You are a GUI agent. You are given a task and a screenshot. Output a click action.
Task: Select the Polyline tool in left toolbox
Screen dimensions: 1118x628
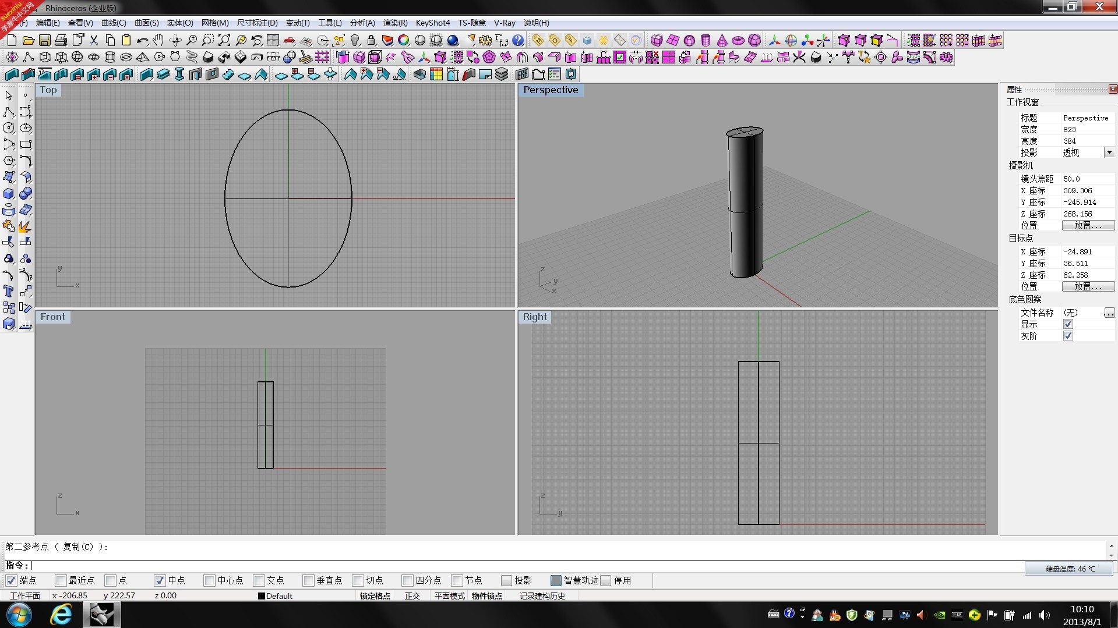coord(9,112)
